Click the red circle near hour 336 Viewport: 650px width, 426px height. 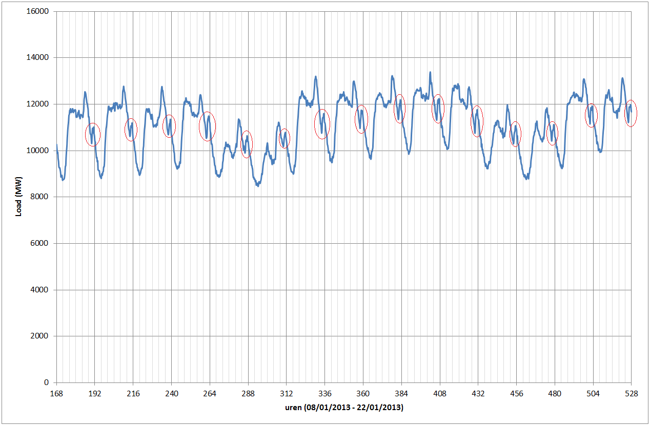tap(322, 124)
